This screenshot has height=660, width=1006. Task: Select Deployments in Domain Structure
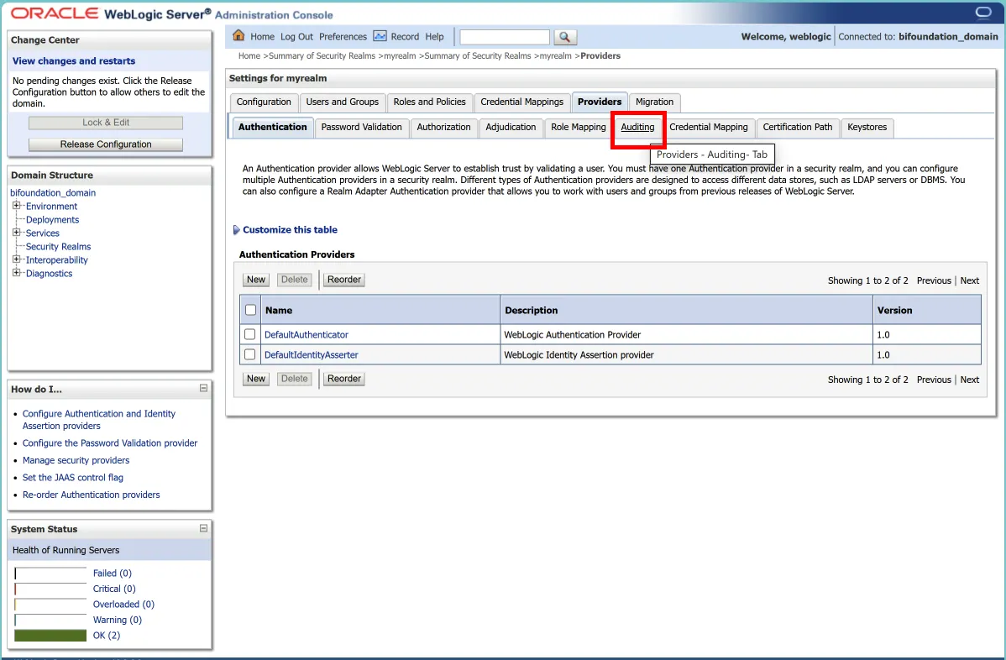[53, 219]
